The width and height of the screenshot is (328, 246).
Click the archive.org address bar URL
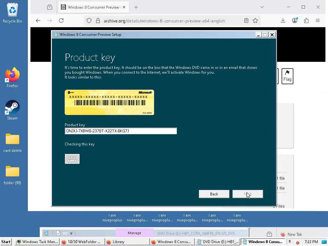coord(164,21)
